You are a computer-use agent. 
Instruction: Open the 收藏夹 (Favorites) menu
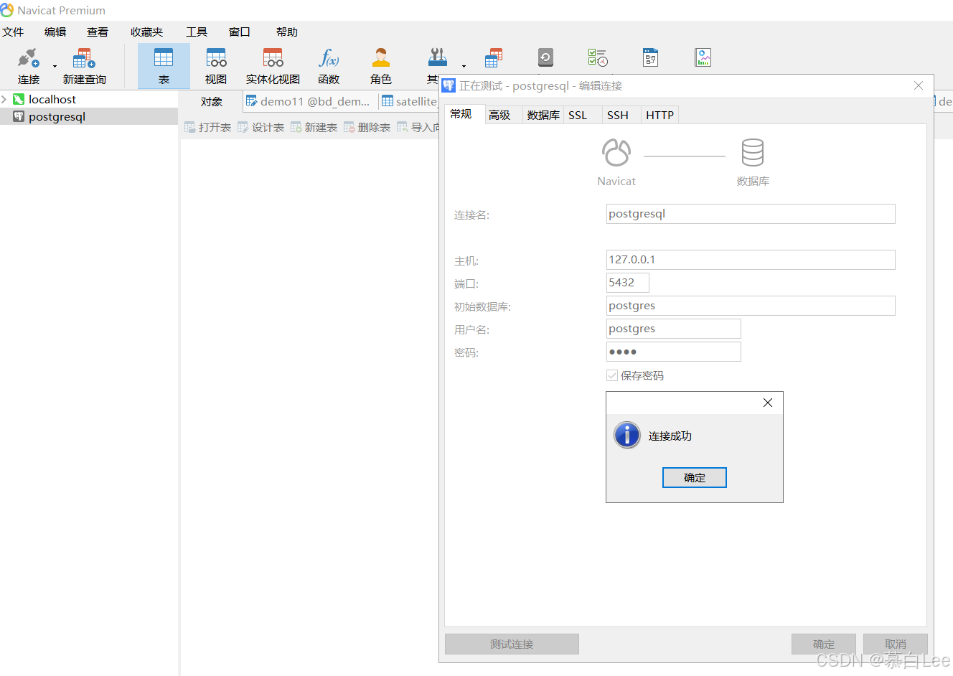146,32
